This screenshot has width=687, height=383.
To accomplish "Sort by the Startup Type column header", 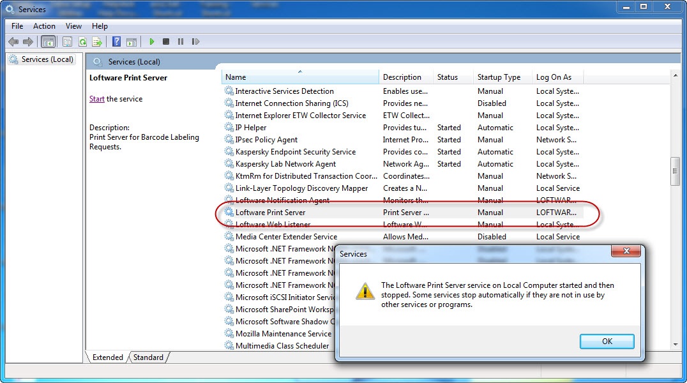I will [503, 77].
